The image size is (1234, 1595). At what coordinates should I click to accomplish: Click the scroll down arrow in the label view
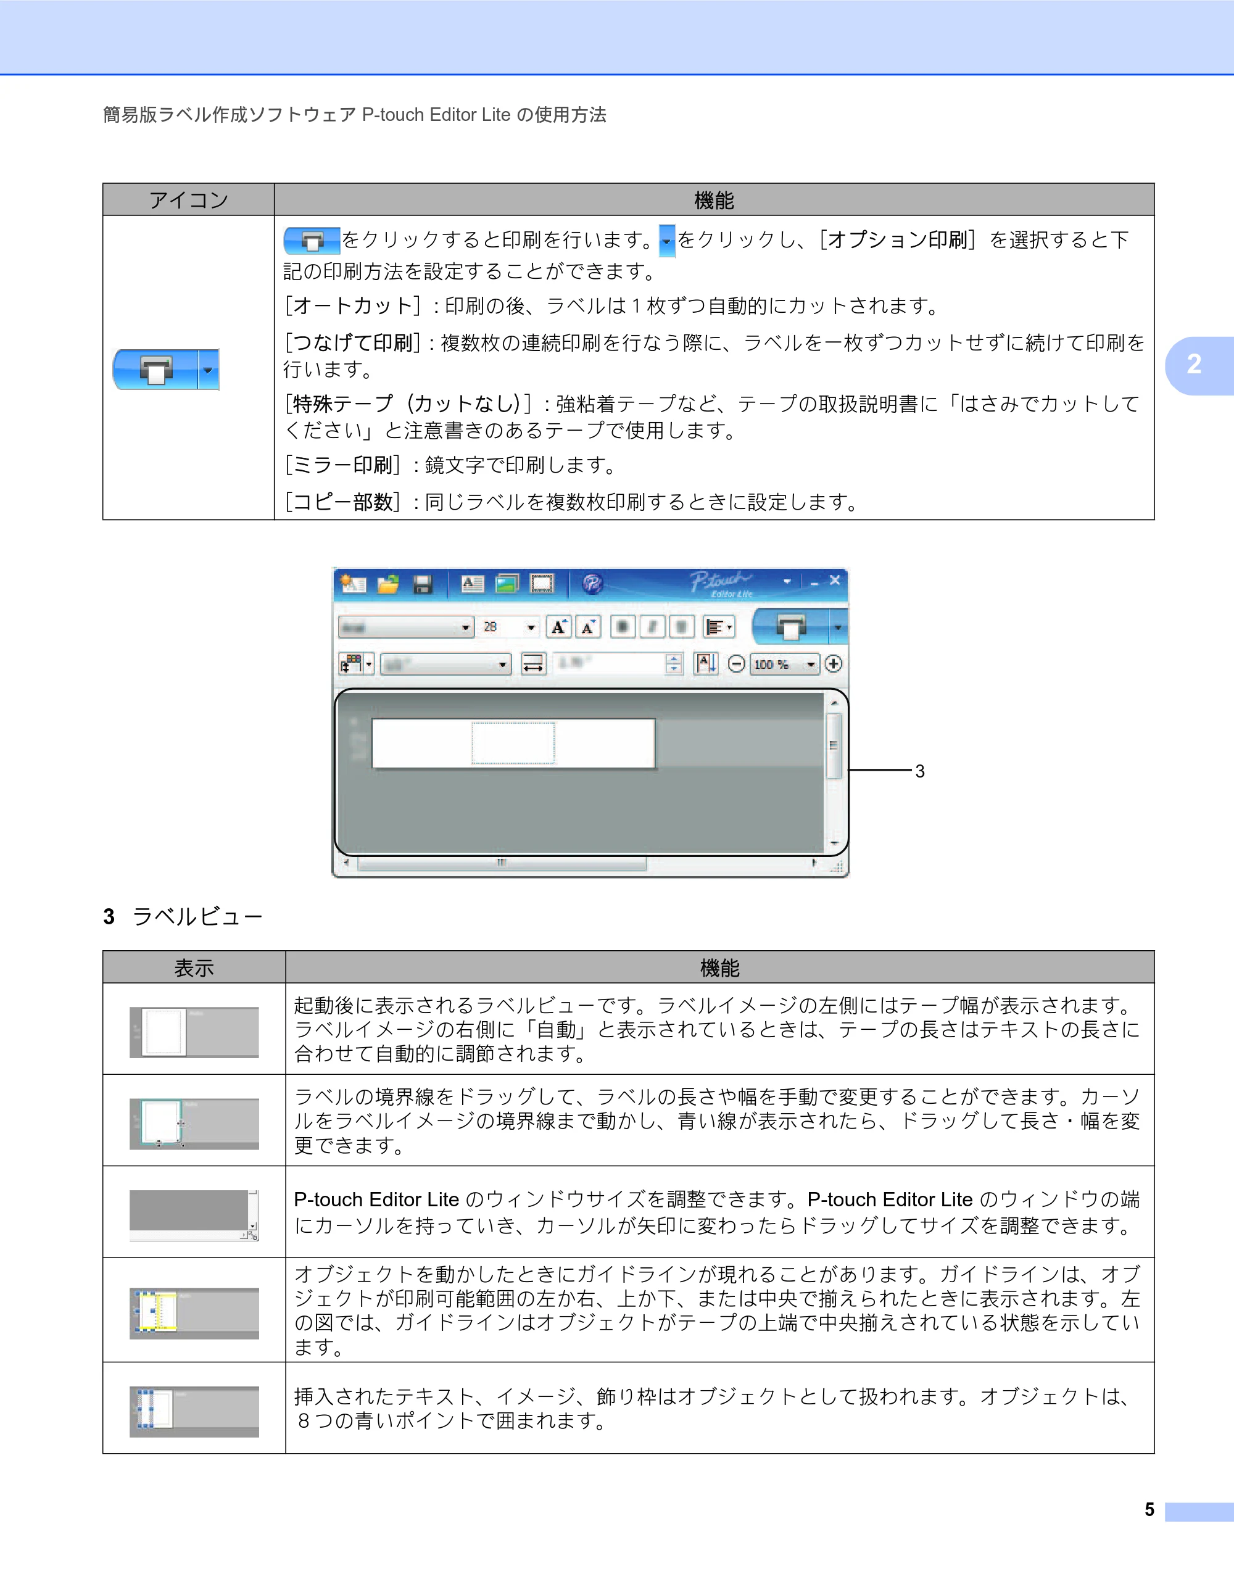coord(834,843)
